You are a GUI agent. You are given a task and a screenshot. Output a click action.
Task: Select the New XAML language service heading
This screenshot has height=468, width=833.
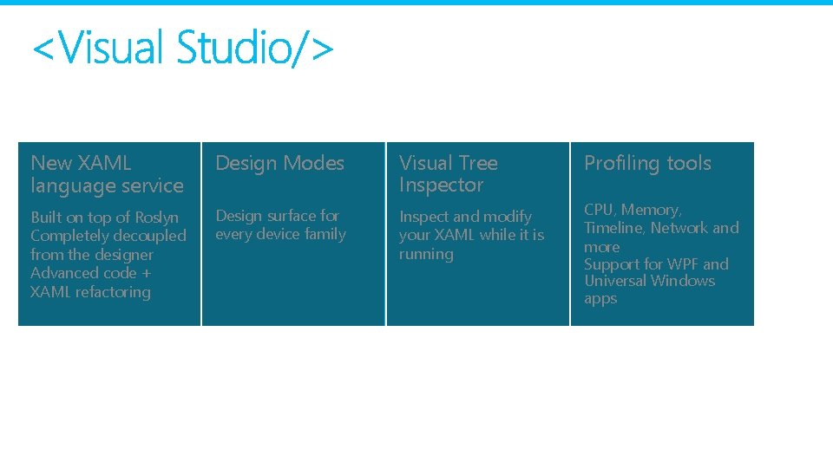[x=108, y=174]
